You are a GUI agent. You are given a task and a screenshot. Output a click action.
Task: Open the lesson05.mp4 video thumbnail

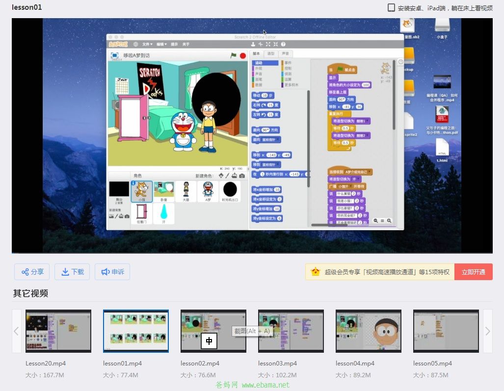[446, 331]
